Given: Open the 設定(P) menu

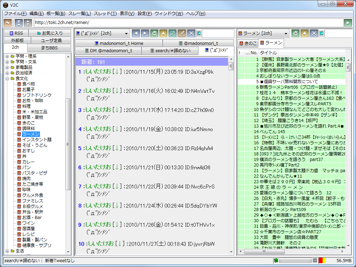Looking at the screenshot, I should coord(145,14).
